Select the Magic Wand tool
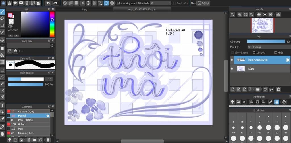Image resolution: width=291 pixels, height=143 pixels. 2,83
